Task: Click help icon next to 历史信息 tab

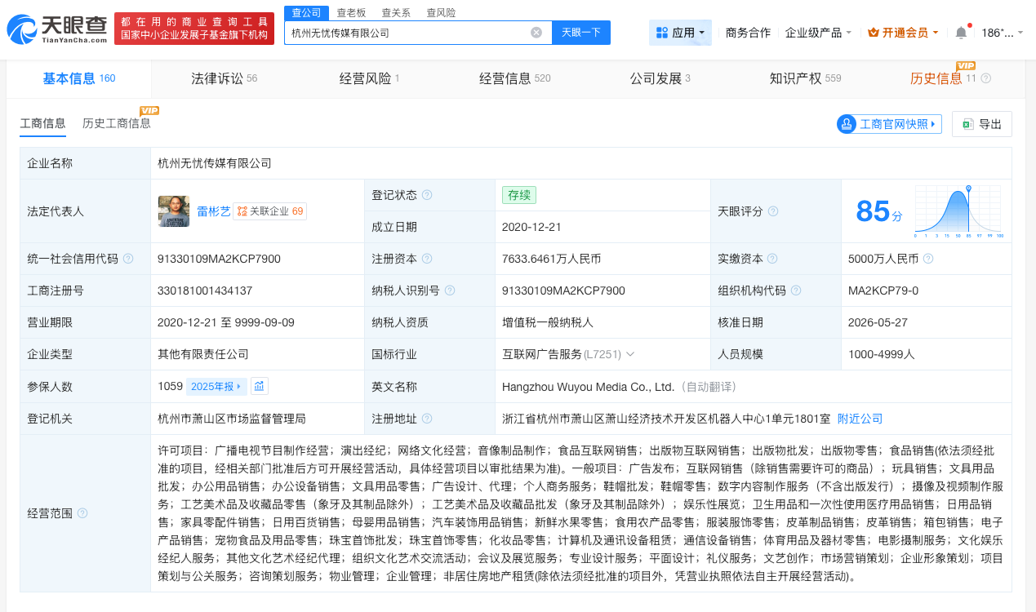Action: click(x=985, y=79)
